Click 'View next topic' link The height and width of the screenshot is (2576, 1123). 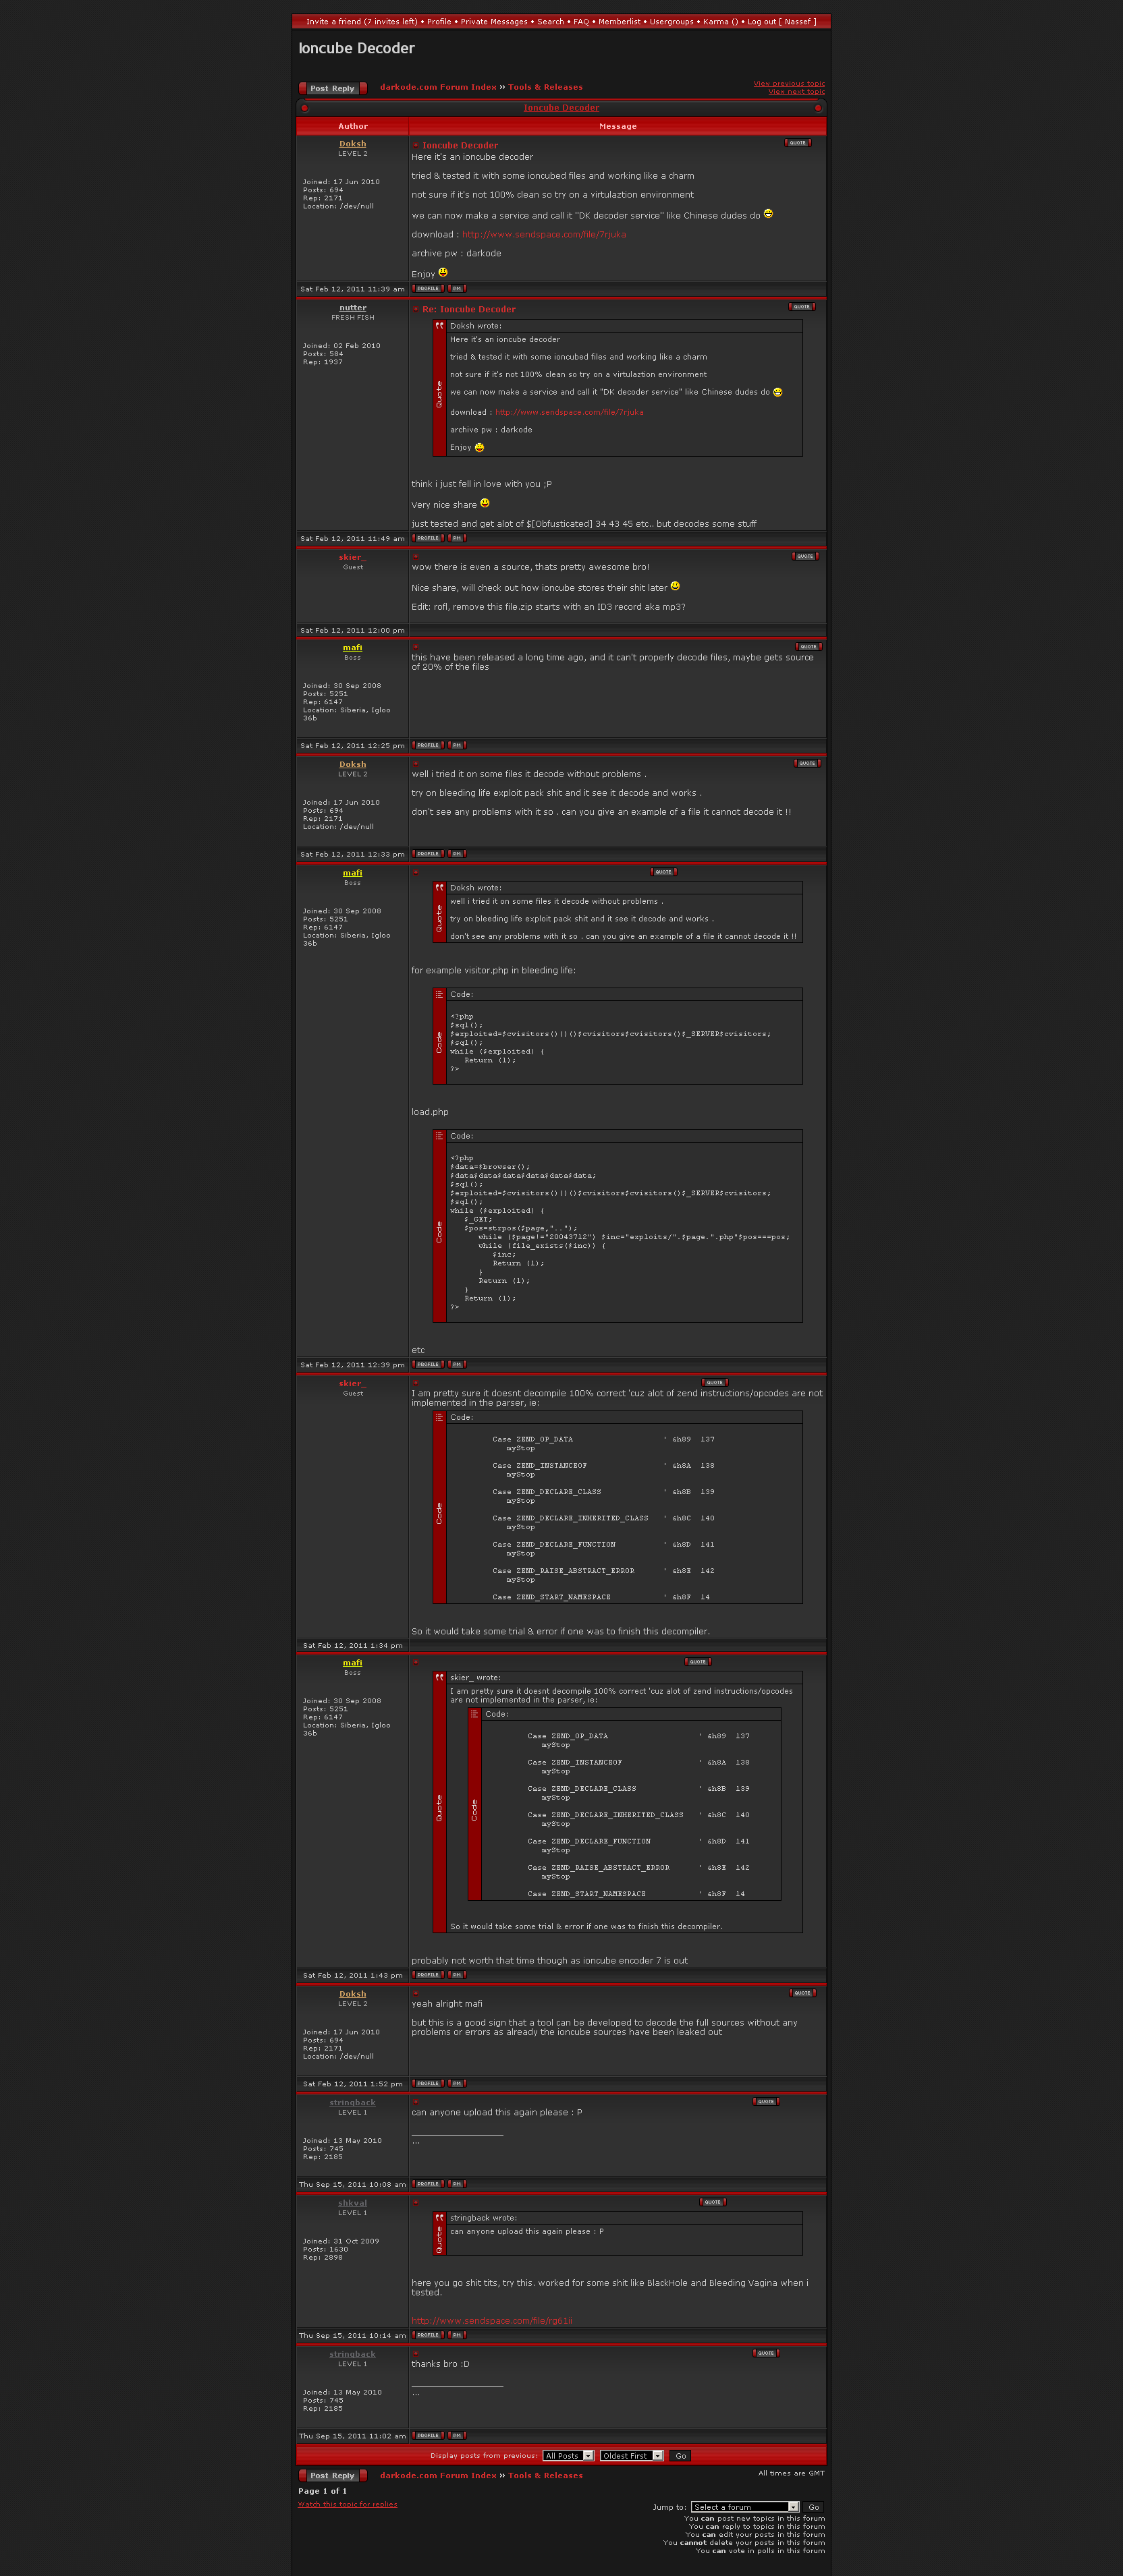pos(796,92)
